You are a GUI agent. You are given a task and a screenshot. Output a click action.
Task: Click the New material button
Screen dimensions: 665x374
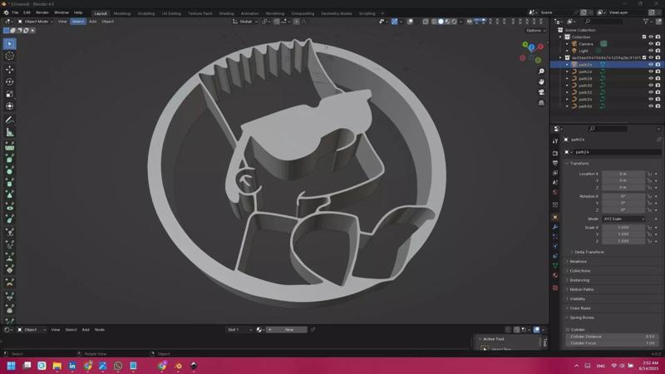[x=289, y=329]
